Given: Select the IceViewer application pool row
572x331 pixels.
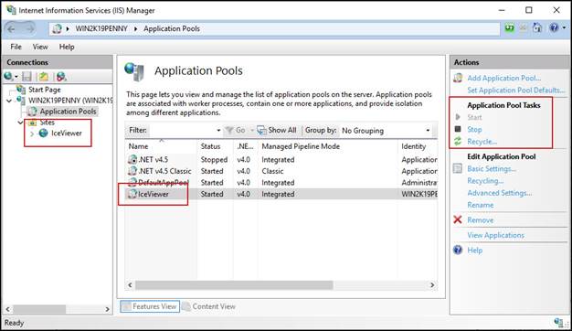Looking at the screenshot, I should click(x=281, y=194).
